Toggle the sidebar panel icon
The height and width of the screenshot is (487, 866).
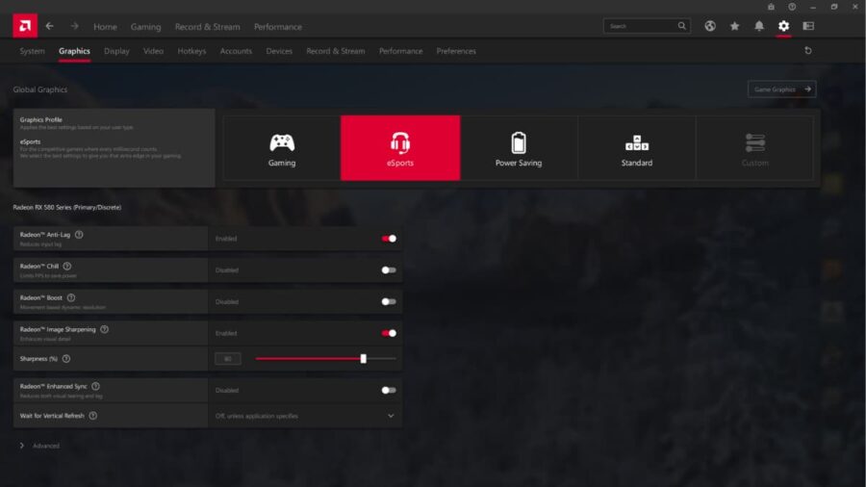[808, 26]
